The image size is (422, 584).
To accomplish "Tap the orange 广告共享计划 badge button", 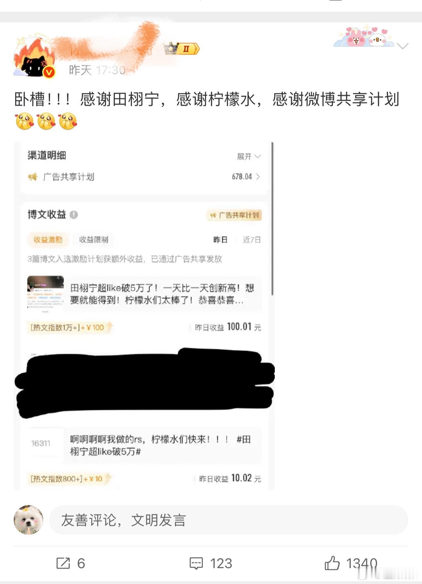I will pyautogui.click(x=235, y=215).
